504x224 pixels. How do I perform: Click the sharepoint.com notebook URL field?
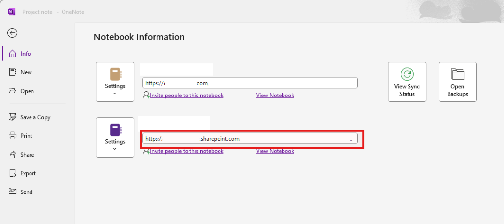[x=250, y=138]
